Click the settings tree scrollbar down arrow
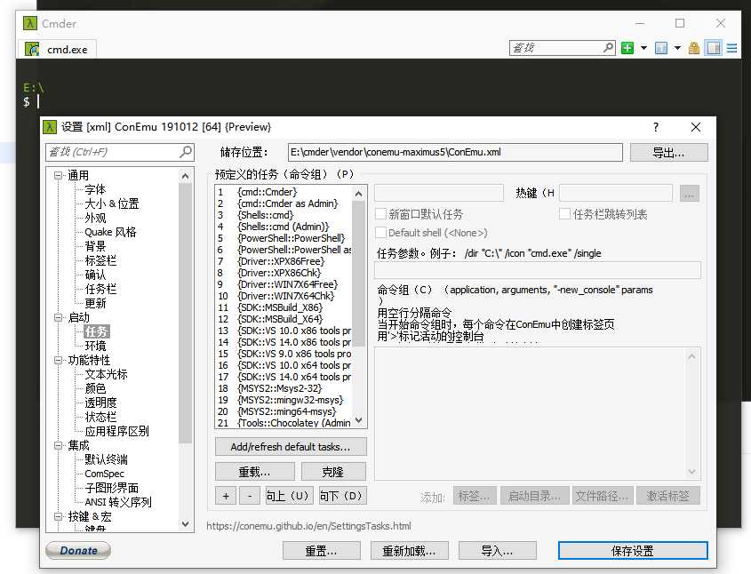The width and height of the screenshot is (751, 574). click(186, 524)
